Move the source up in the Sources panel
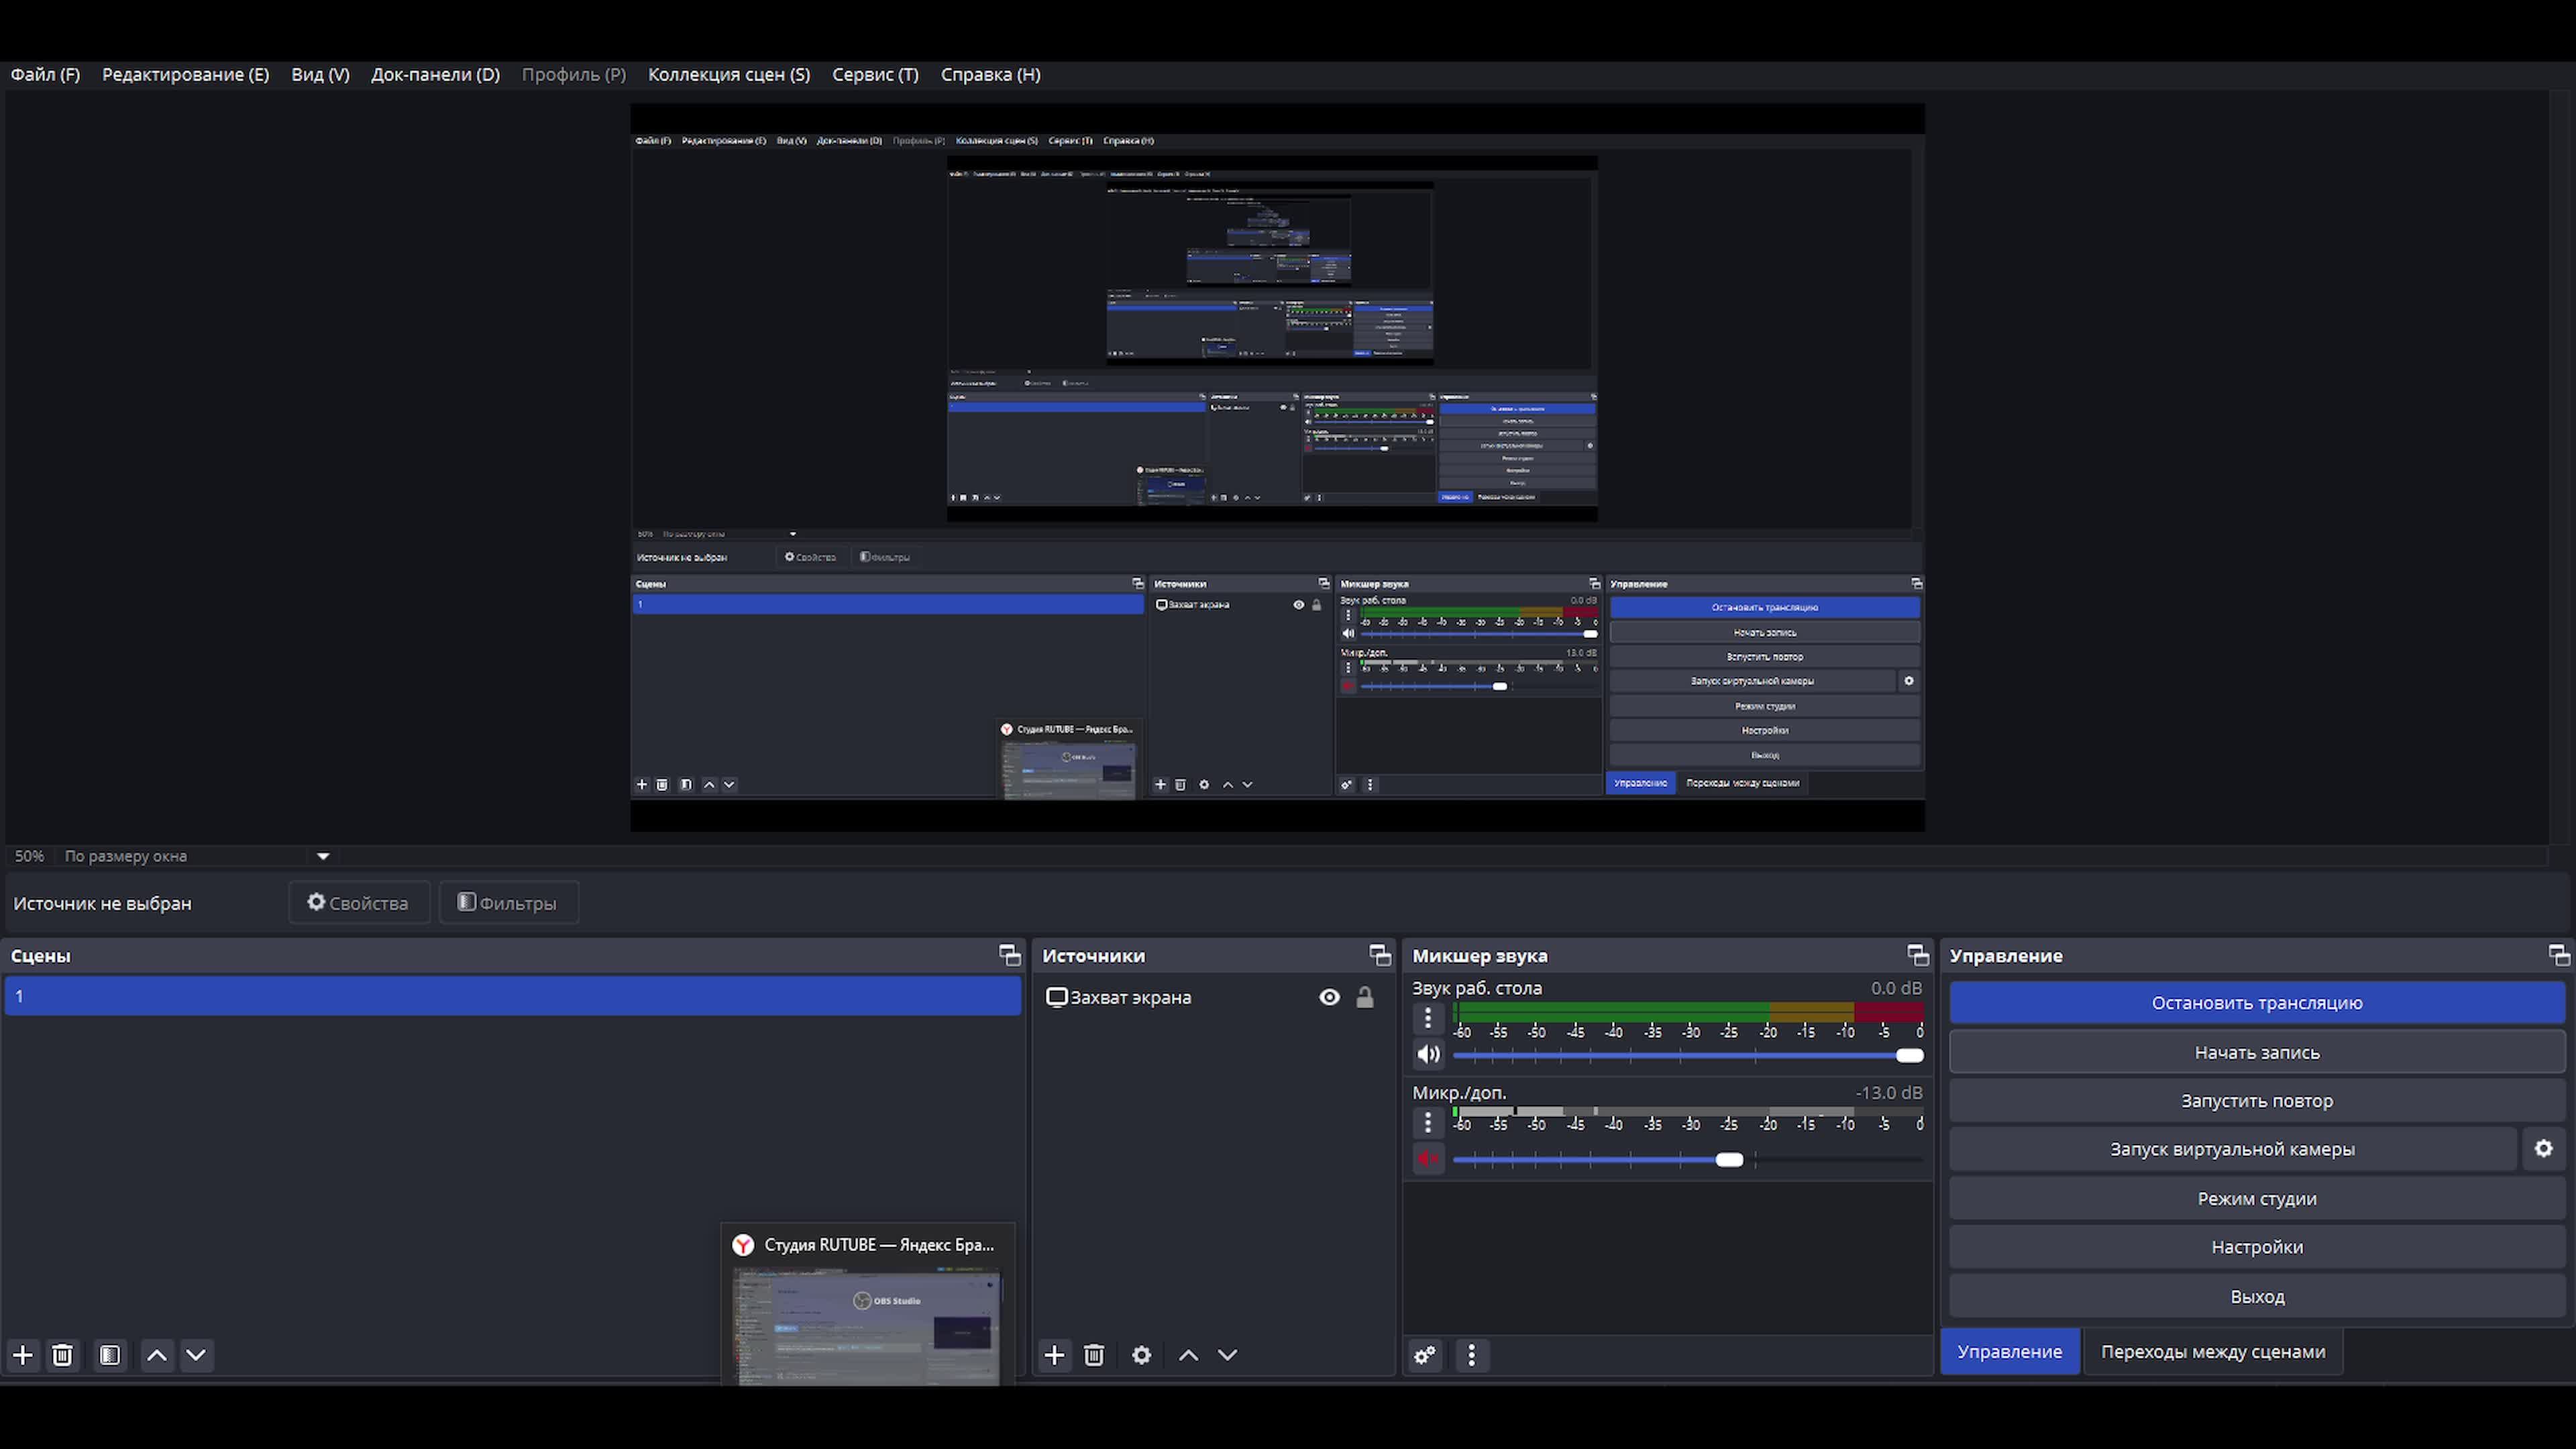Viewport: 2576px width, 1449px height. coord(1188,1355)
